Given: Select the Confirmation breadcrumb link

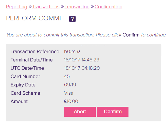Looking at the screenshot, I should (x=108, y=7).
